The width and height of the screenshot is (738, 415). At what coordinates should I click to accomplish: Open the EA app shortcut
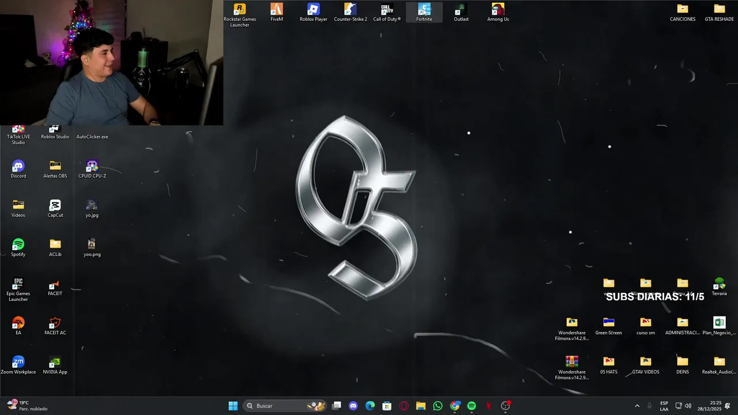coord(18,326)
